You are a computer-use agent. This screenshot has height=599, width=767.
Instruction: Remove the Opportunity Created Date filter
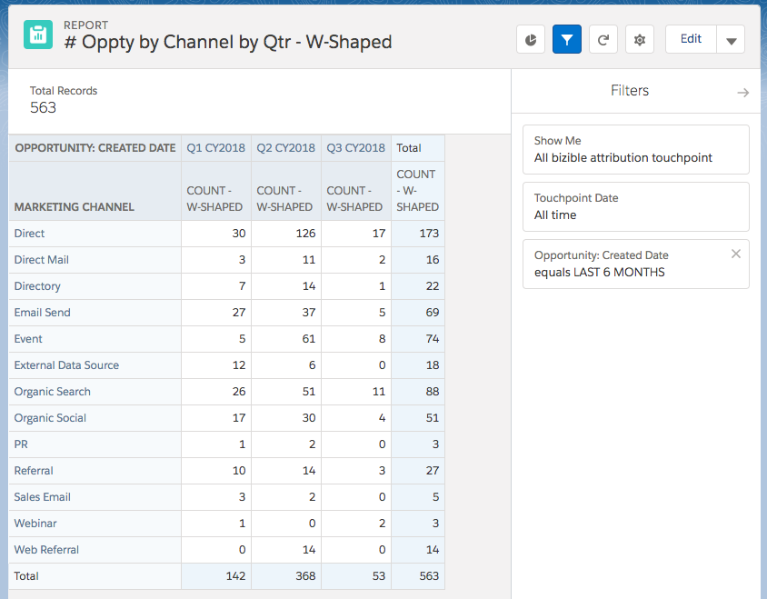click(736, 255)
